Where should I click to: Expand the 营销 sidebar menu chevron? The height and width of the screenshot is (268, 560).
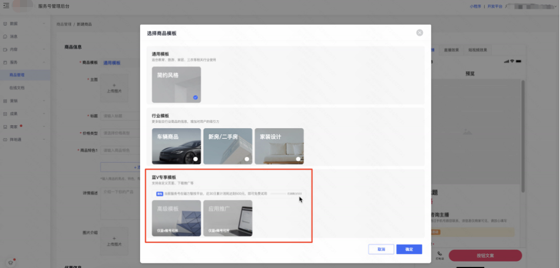(x=44, y=101)
